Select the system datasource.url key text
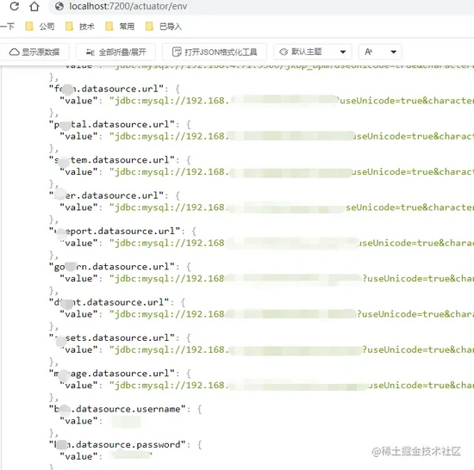 click(112, 160)
